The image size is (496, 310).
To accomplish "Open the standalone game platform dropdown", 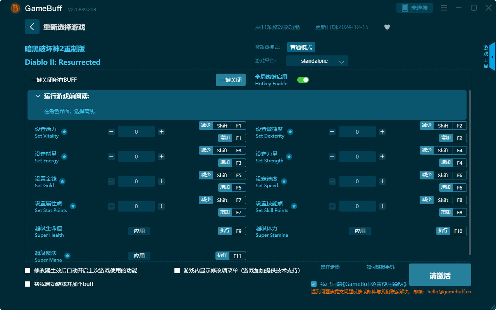I will (x=317, y=61).
